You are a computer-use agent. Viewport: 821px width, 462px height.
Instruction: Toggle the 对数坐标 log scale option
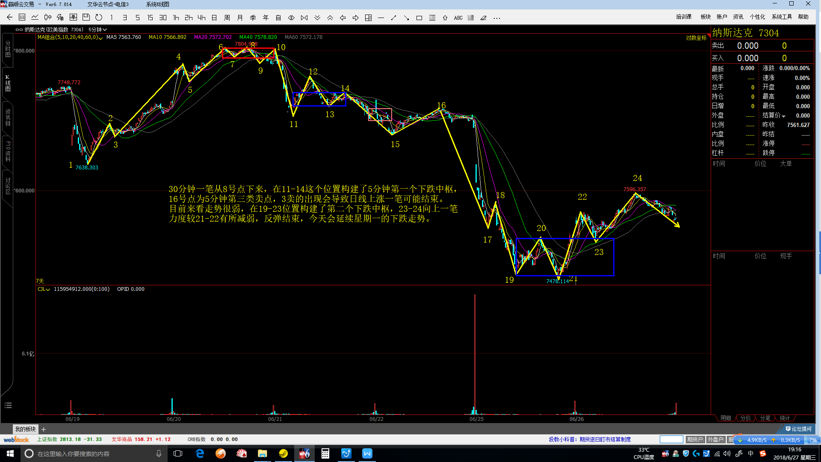point(696,38)
